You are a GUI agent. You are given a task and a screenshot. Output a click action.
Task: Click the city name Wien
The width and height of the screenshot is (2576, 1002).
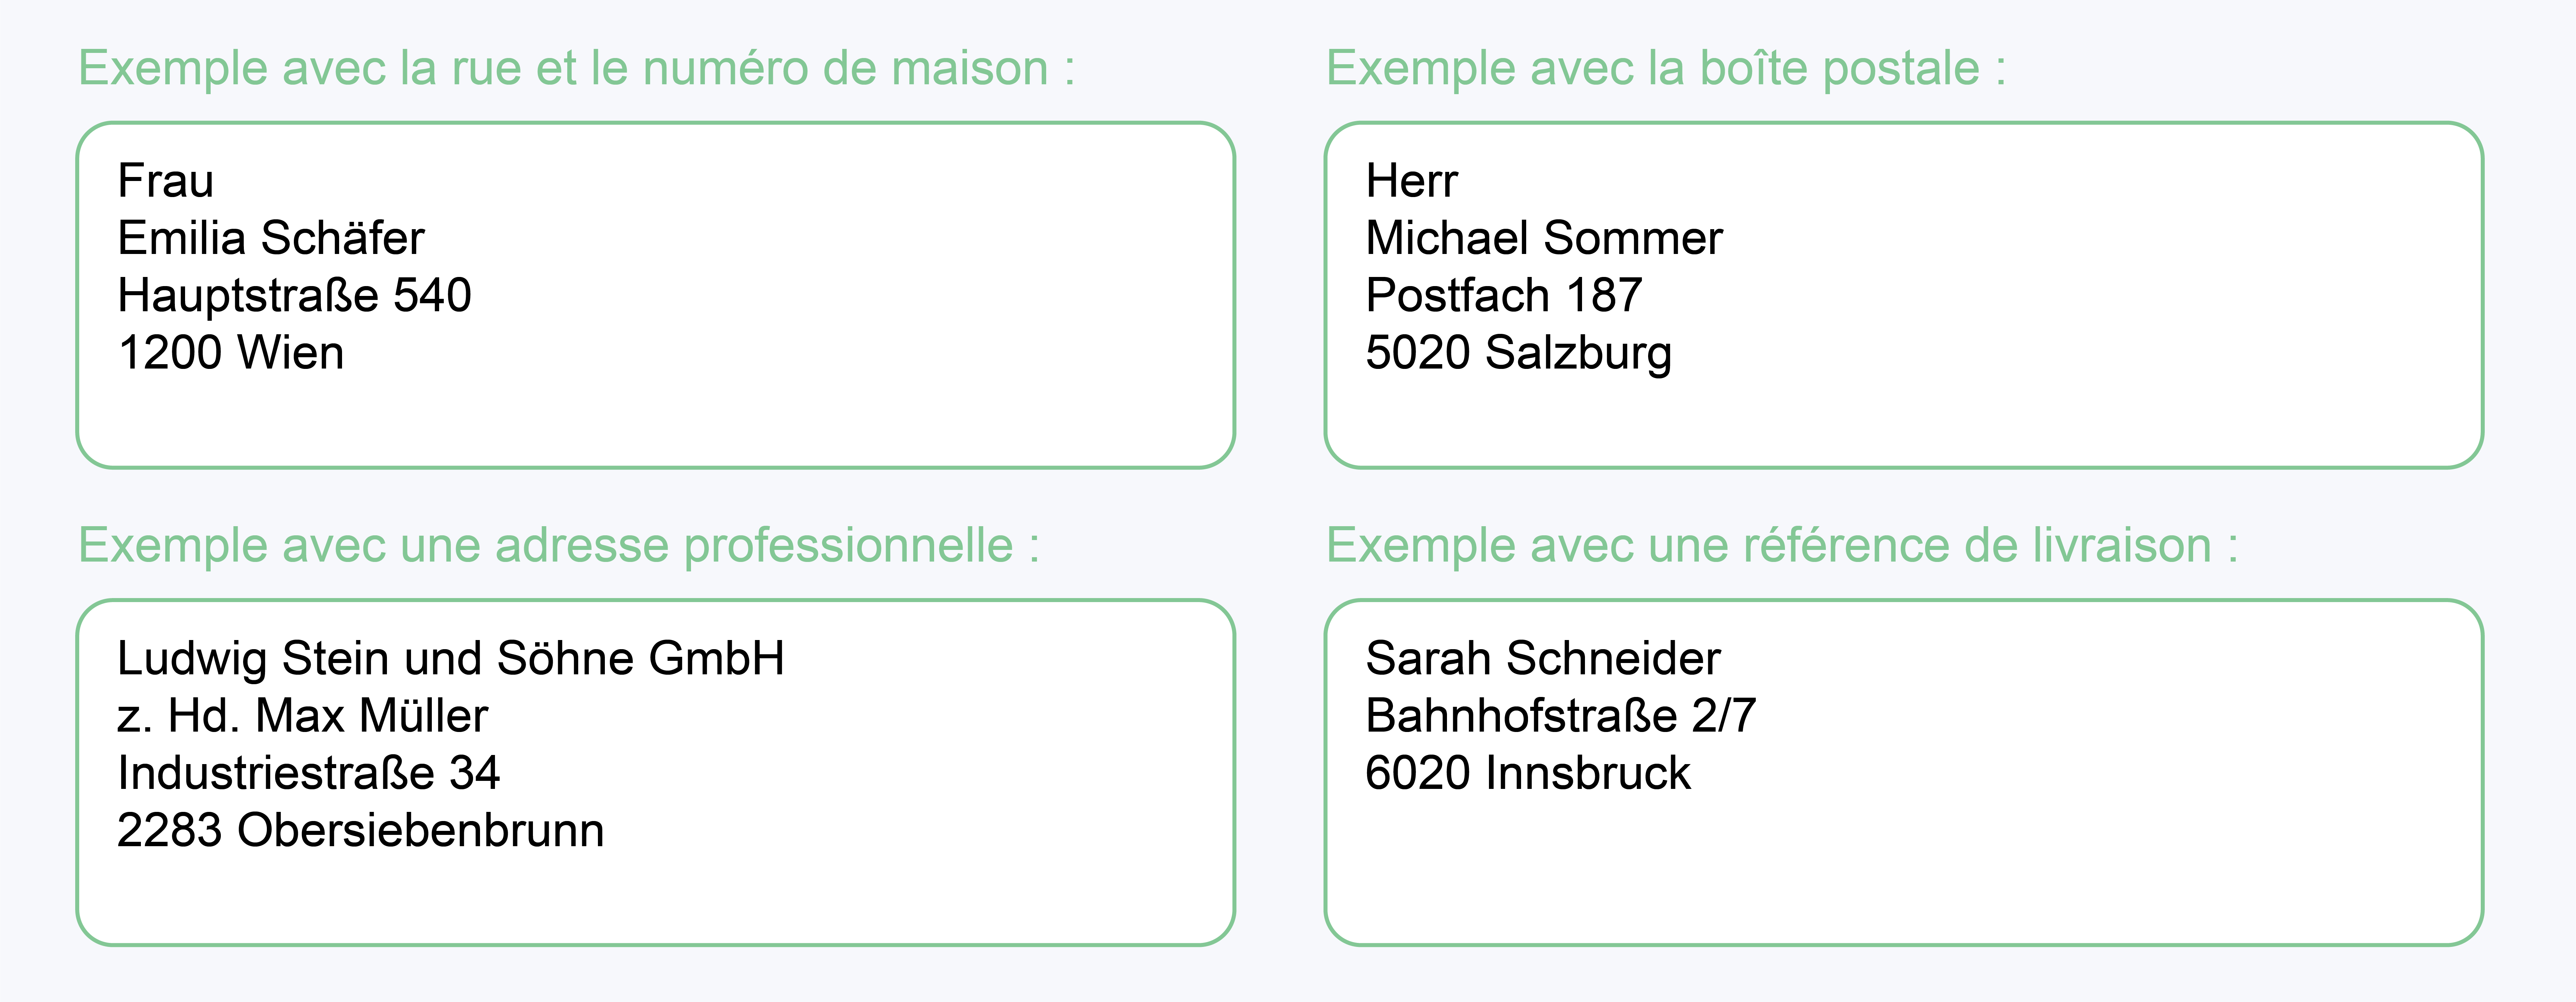[x=291, y=353]
